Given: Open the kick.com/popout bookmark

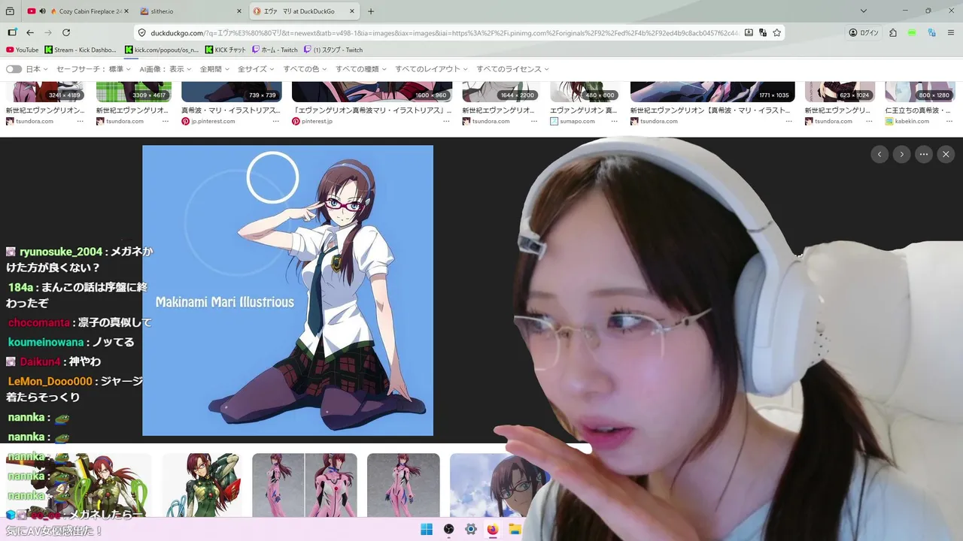Looking at the screenshot, I should click(162, 50).
